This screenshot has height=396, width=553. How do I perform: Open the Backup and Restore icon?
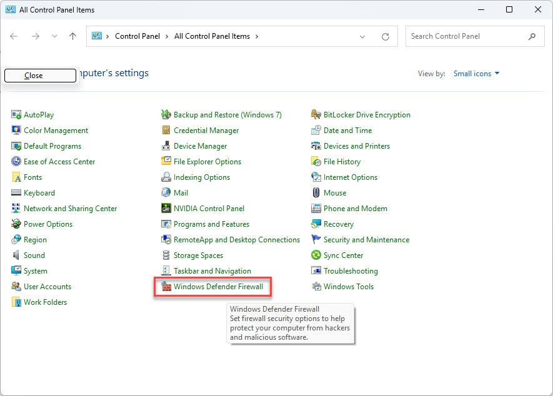tap(166, 115)
